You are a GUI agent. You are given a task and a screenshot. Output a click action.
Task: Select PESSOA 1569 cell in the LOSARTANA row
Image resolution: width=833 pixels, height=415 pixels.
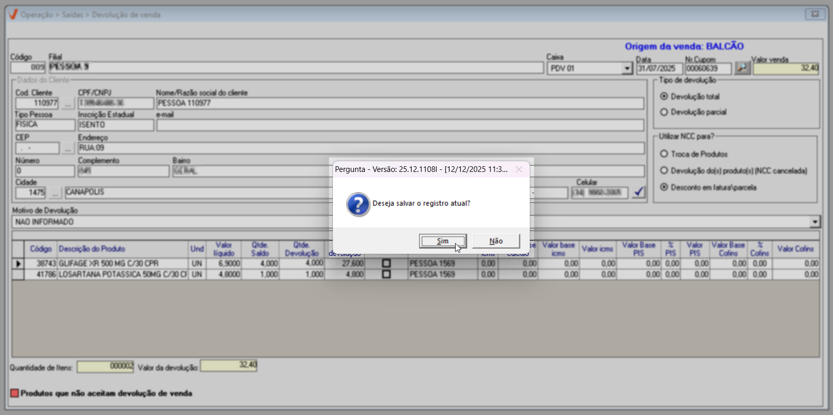pyautogui.click(x=442, y=274)
